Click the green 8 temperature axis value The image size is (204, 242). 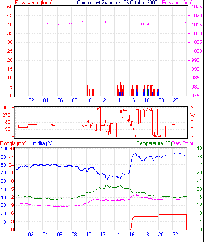[x=200, y=214]
